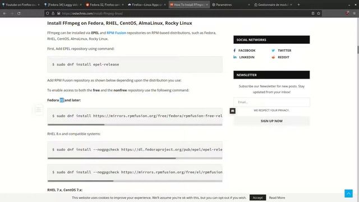359x202 pixels.
Task: Click the Twitter bird icon
Action: pyautogui.click(x=273, y=50)
